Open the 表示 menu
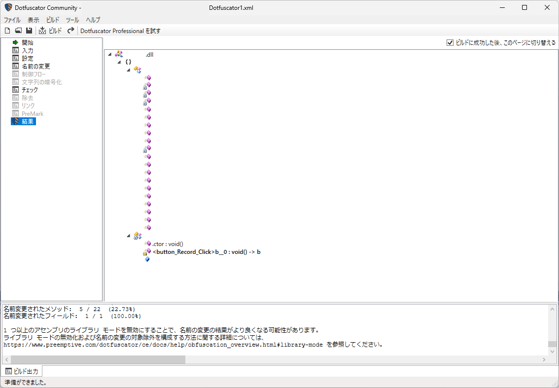 point(34,20)
